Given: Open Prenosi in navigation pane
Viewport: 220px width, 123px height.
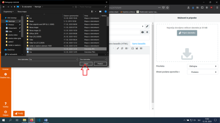Looking at the screenshot, I should (x=11, y=25).
